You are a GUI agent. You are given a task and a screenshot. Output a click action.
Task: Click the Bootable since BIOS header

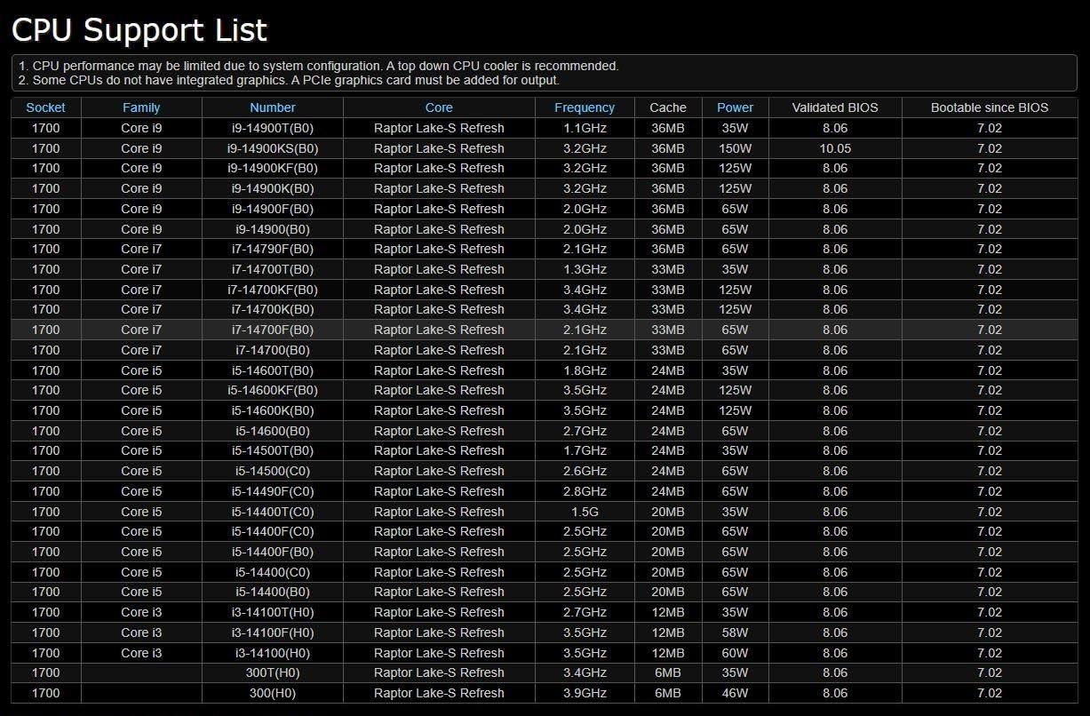click(x=989, y=107)
